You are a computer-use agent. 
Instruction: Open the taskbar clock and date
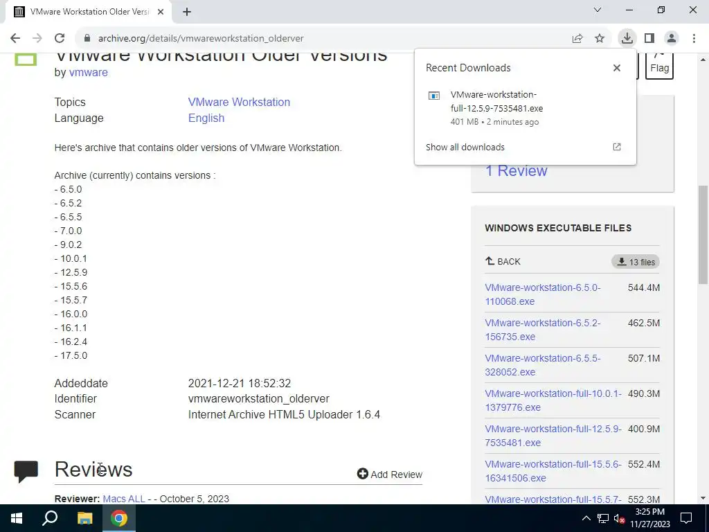click(649, 518)
